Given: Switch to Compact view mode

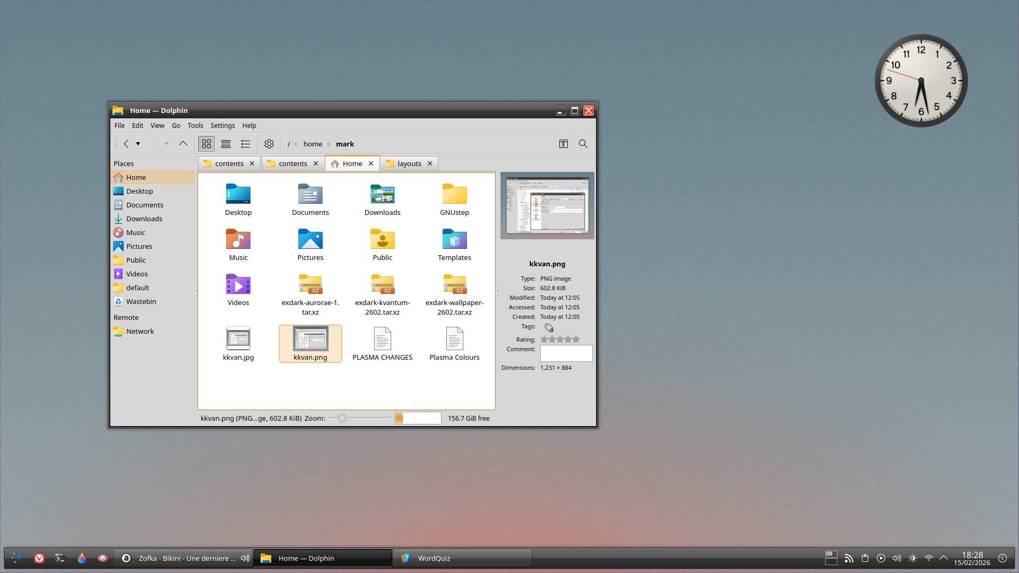Looking at the screenshot, I should pyautogui.click(x=226, y=144).
